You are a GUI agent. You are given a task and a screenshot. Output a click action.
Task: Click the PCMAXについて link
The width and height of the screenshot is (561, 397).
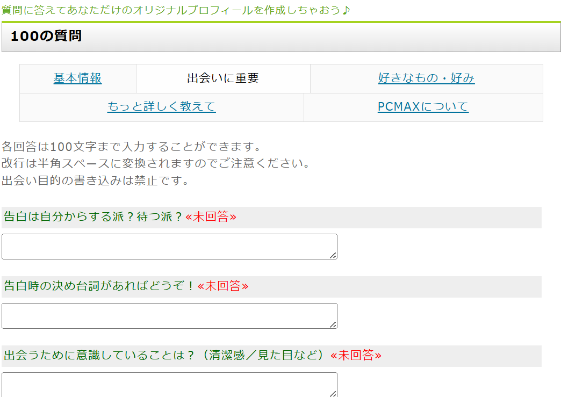423,107
